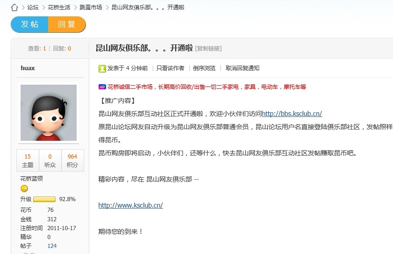
Task: Open huax's avatar picture
Action: pos(49,113)
